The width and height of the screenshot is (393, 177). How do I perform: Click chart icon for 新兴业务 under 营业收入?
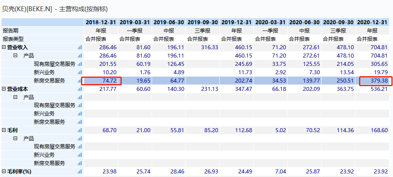(80, 72)
